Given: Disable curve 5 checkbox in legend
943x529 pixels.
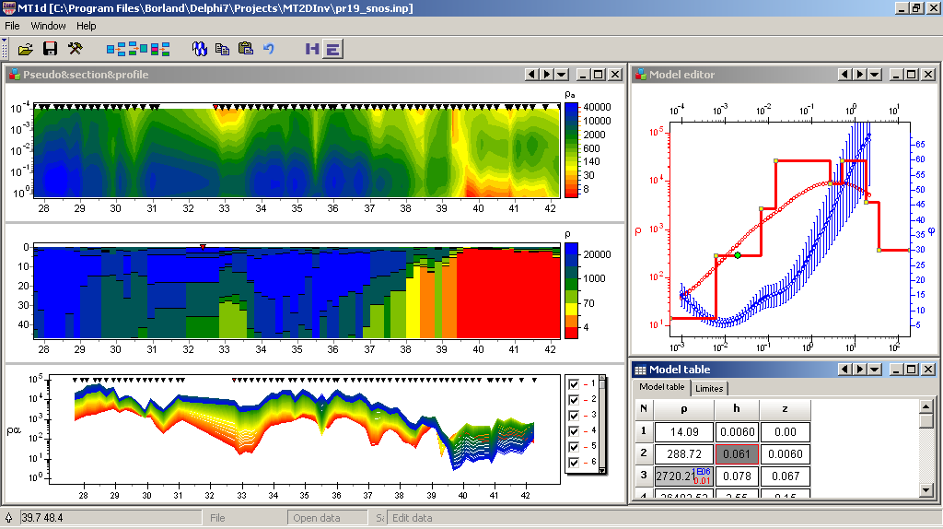Looking at the screenshot, I should pyautogui.click(x=575, y=446).
